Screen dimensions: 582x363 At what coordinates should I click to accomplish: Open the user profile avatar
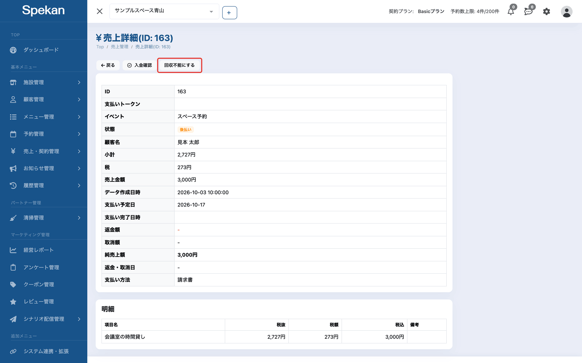(566, 12)
